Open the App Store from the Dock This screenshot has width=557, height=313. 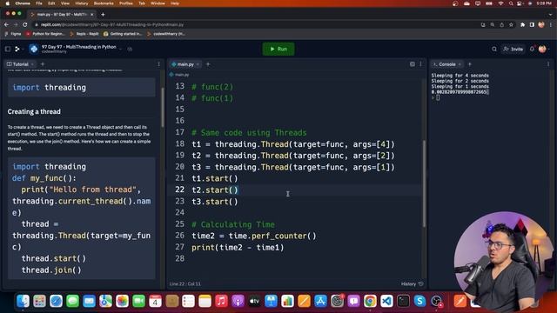click(x=320, y=301)
